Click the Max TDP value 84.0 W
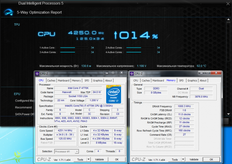The width and height of the screenshot is (232, 164). click(97, 92)
